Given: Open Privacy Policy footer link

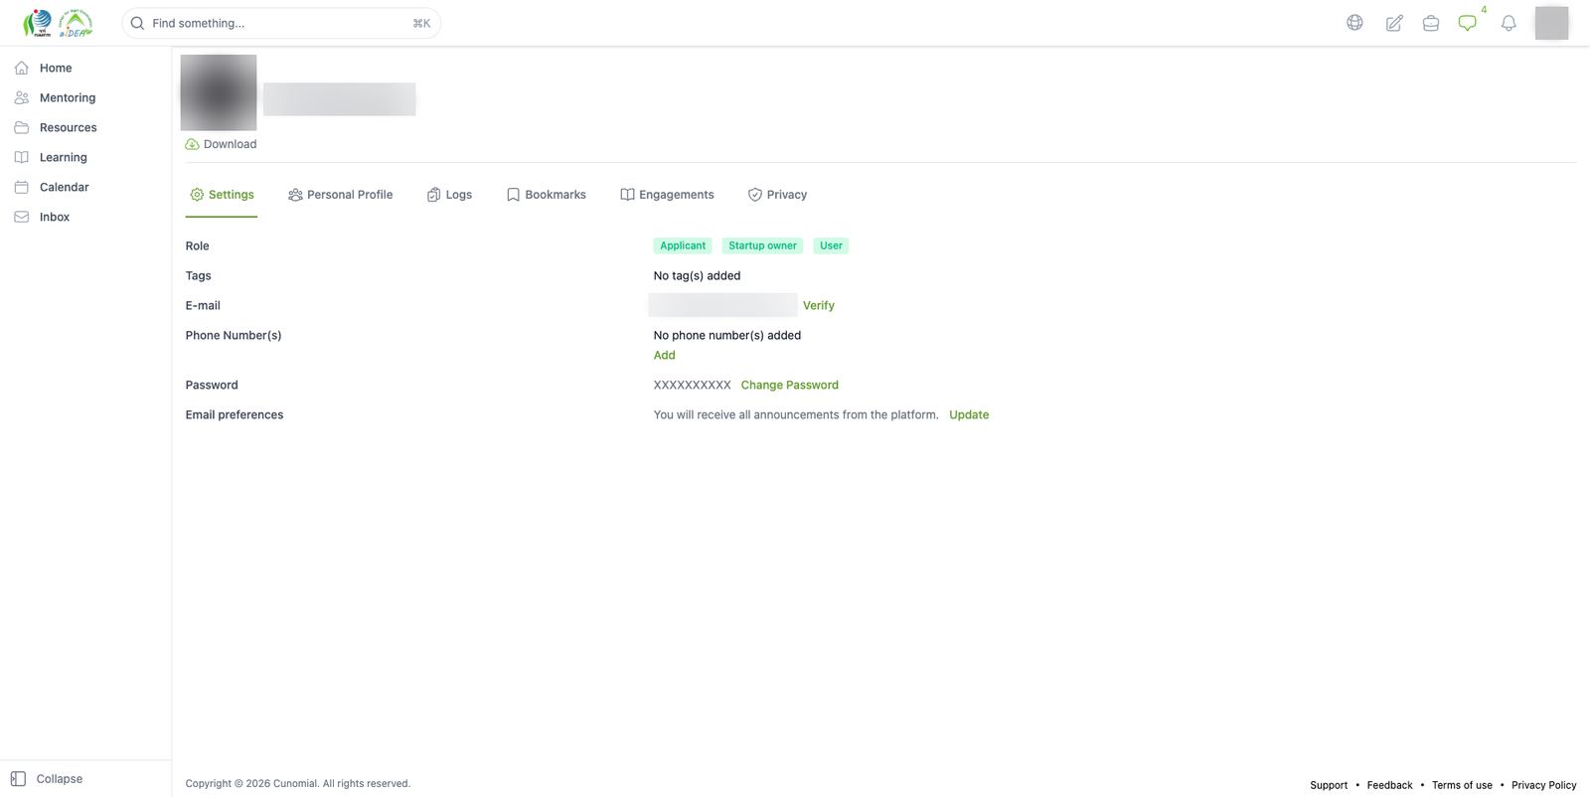Looking at the screenshot, I should pos(1544,785).
